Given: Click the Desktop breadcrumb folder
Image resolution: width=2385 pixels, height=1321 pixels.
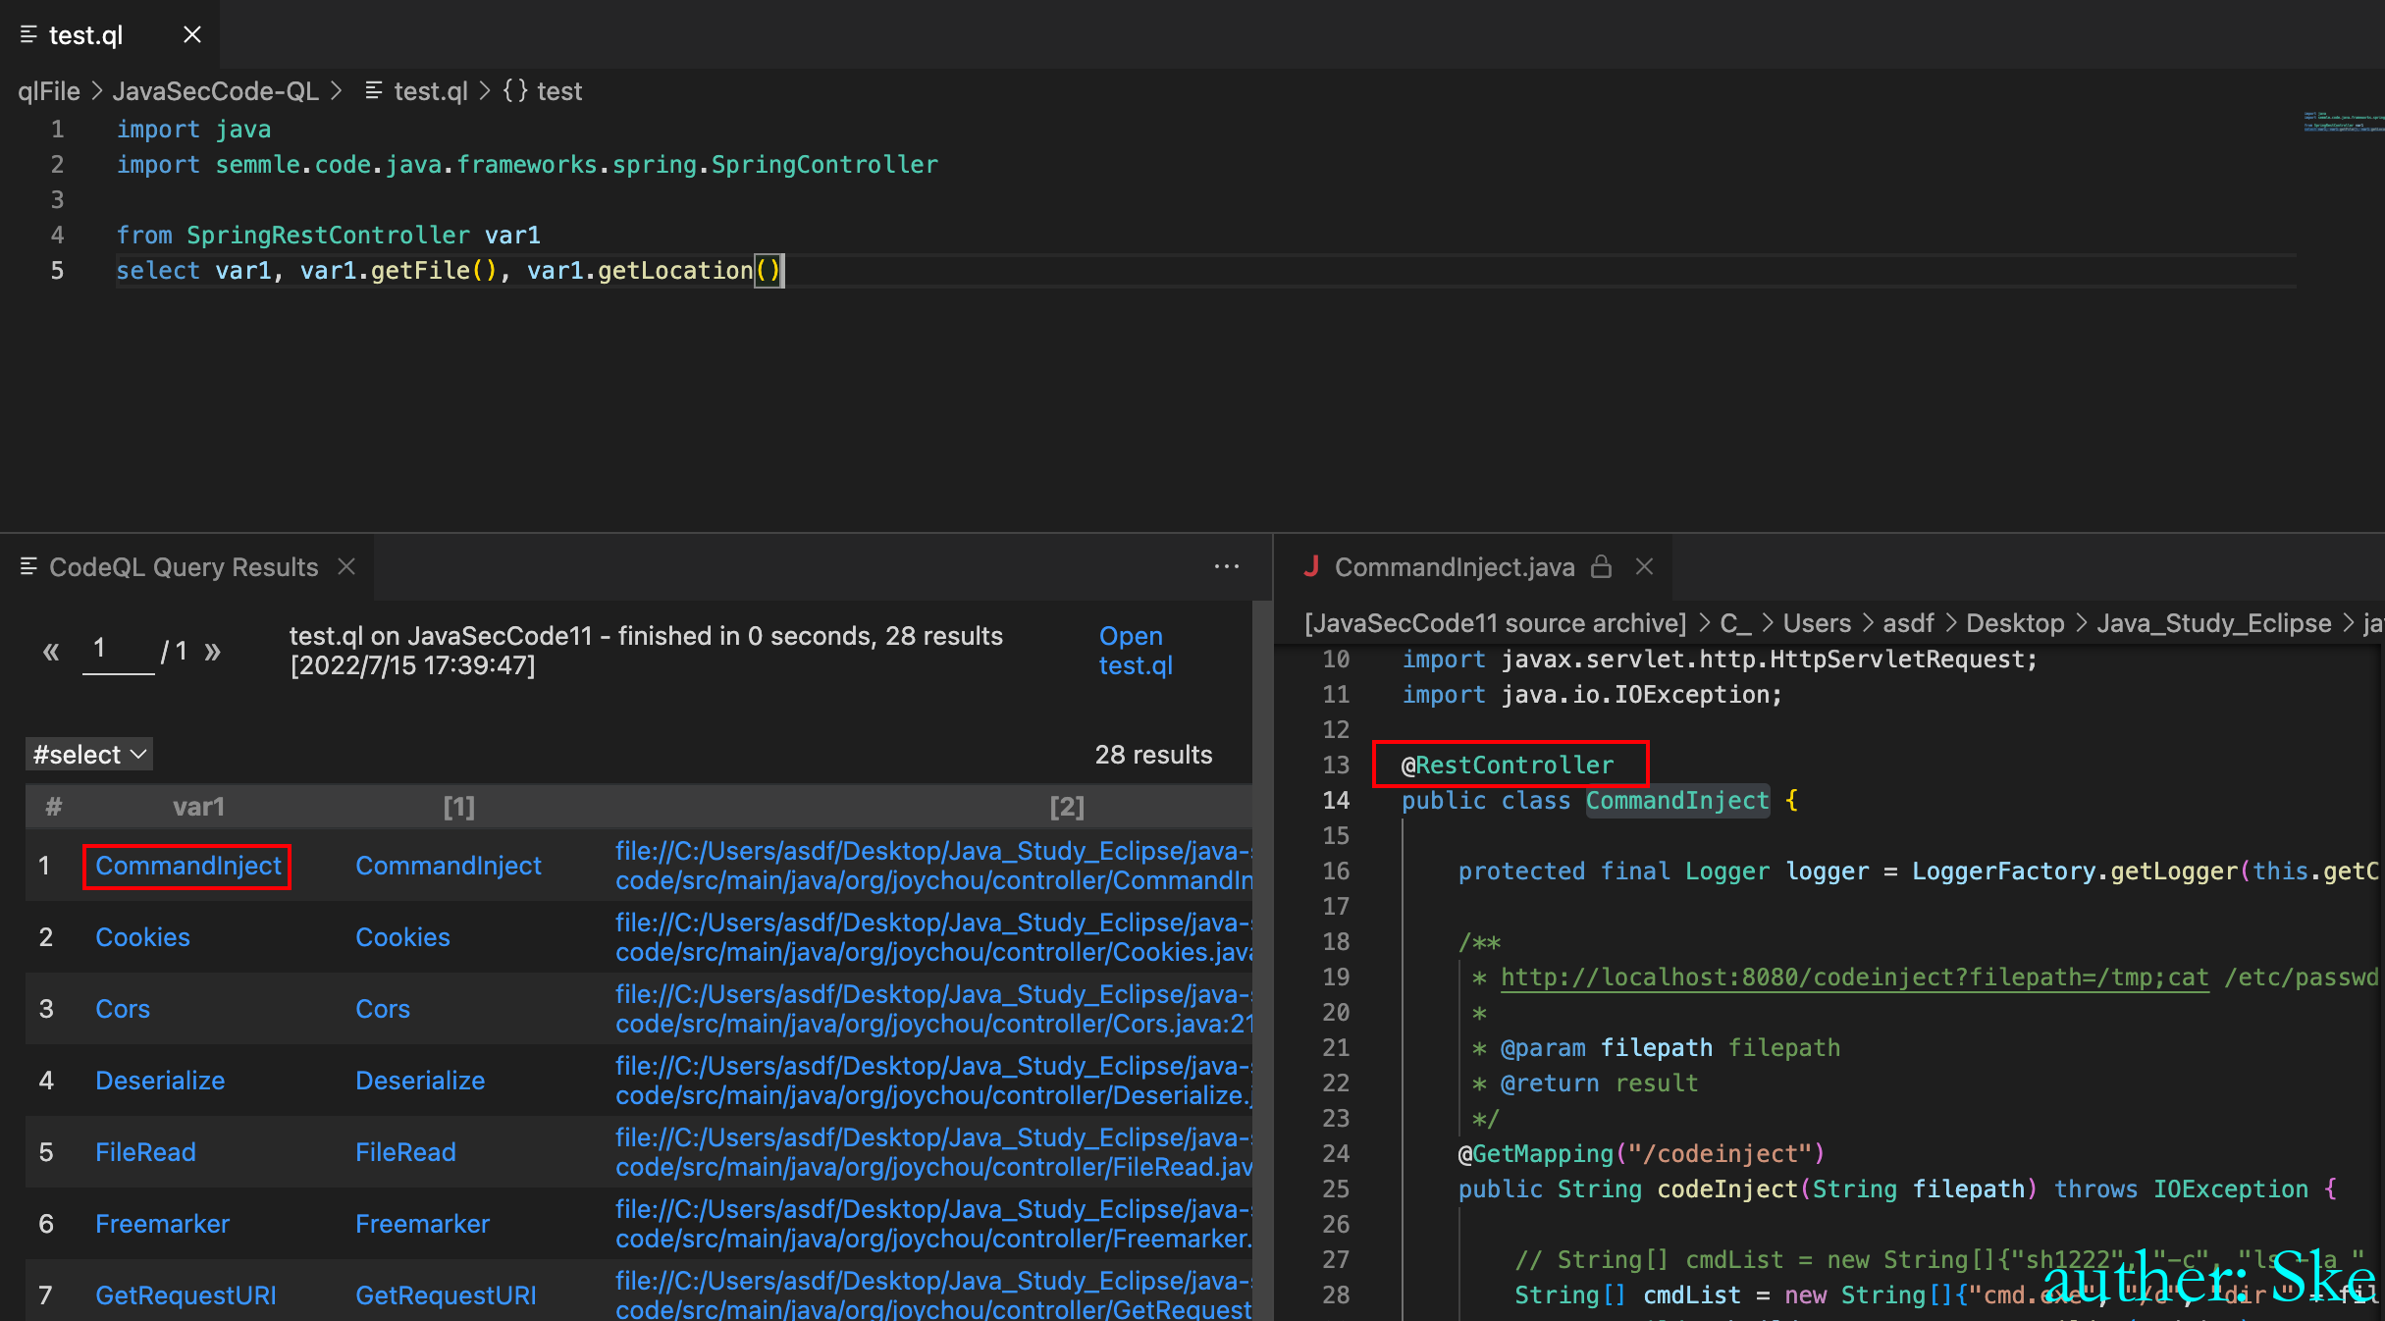Looking at the screenshot, I should coord(2015,623).
